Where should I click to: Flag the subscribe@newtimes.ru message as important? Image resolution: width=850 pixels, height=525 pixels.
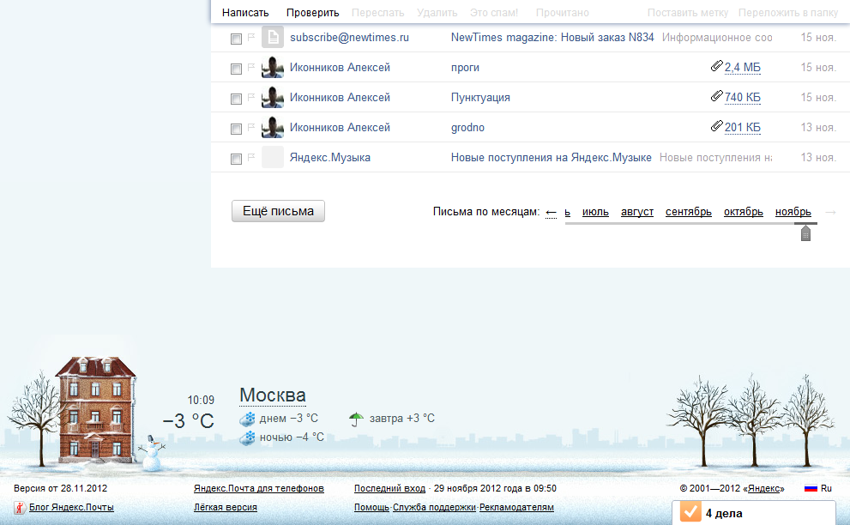coord(251,37)
